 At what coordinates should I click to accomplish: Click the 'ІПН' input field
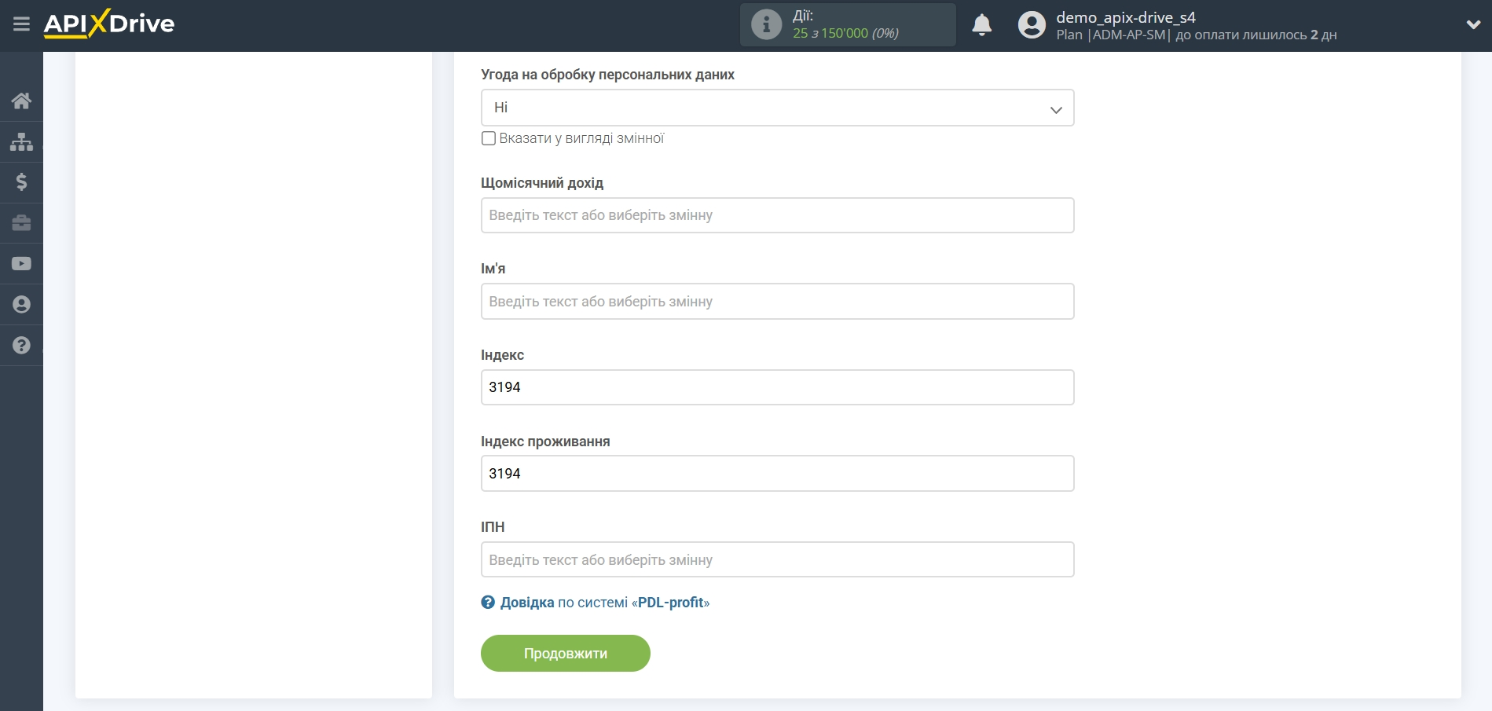(777, 560)
